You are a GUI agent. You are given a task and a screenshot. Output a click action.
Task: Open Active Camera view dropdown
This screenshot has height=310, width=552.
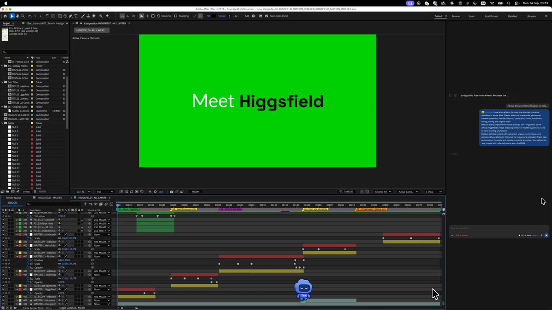[x=408, y=192]
